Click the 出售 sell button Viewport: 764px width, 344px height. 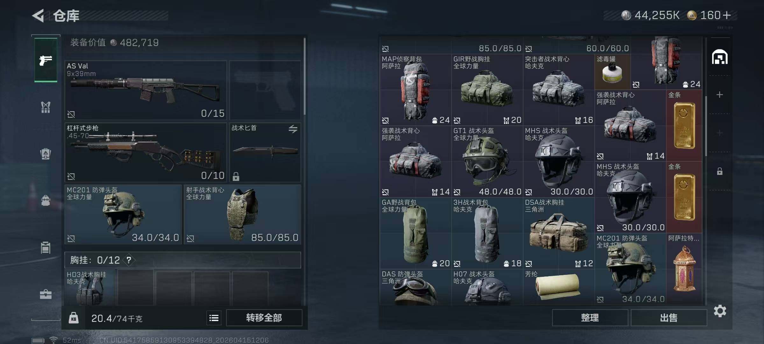669,318
